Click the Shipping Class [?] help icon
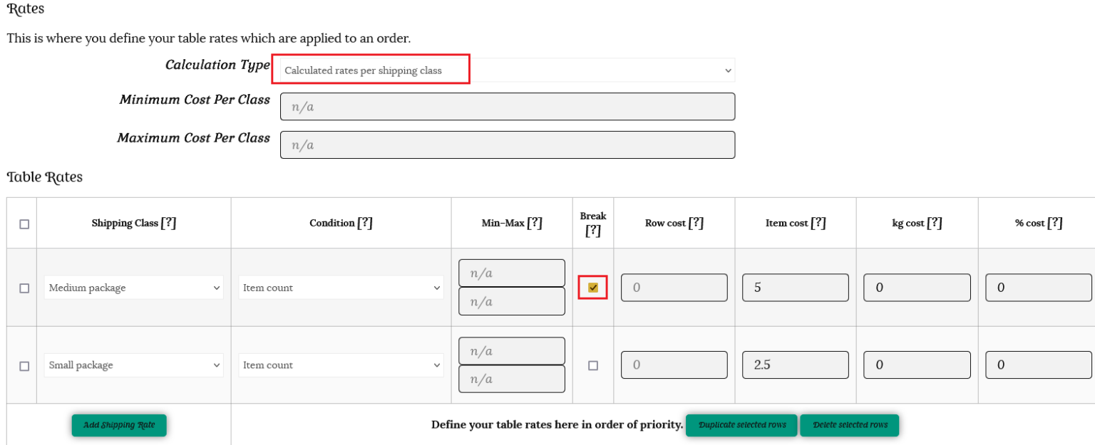This screenshot has height=445, width=1095. pyautogui.click(x=168, y=223)
